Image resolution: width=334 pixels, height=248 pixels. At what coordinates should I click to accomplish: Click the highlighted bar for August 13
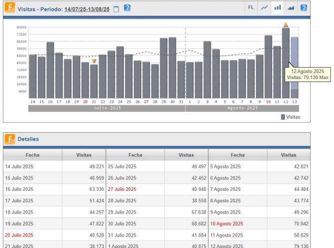(x=294, y=67)
